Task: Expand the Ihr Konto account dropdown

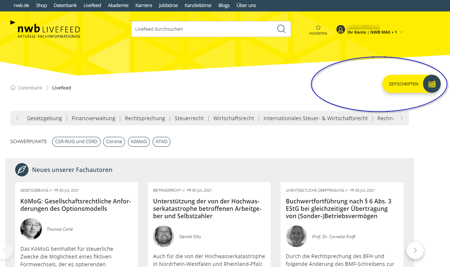Action: pyautogui.click(x=401, y=32)
